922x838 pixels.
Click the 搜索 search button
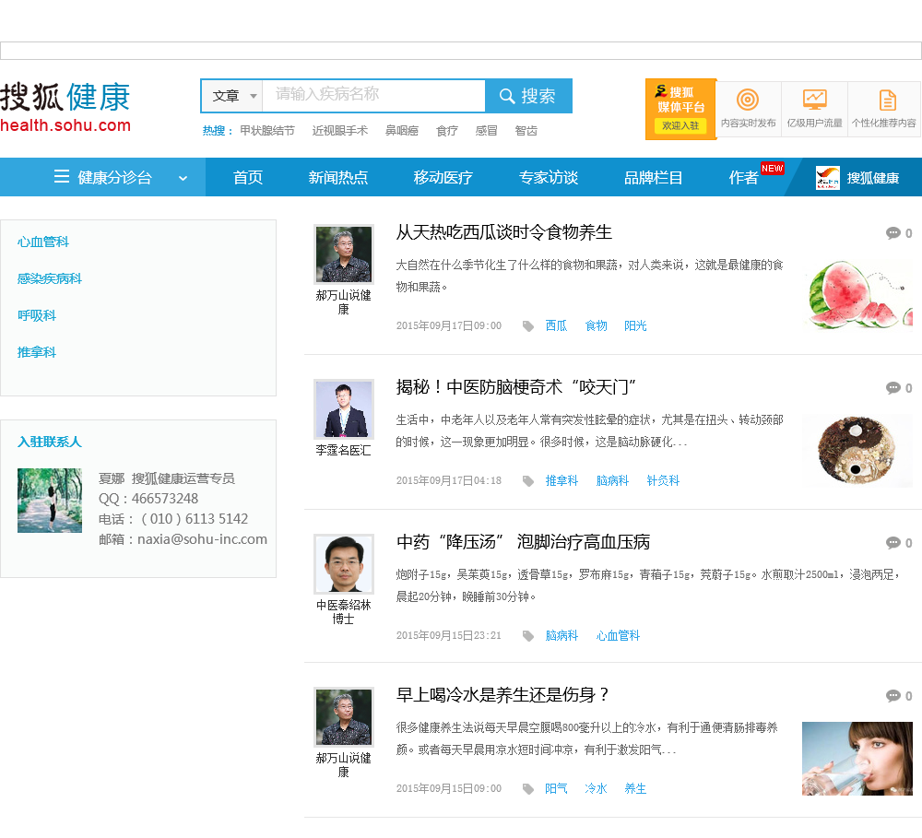(528, 96)
